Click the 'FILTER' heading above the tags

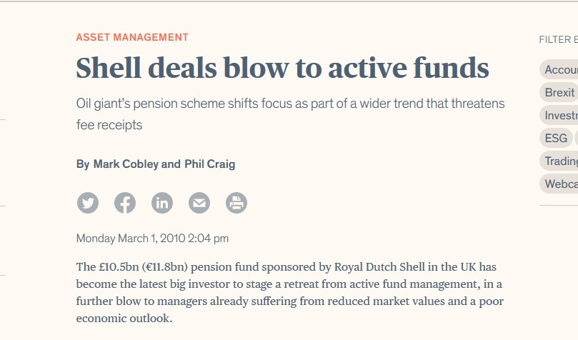(x=557, y=40)
